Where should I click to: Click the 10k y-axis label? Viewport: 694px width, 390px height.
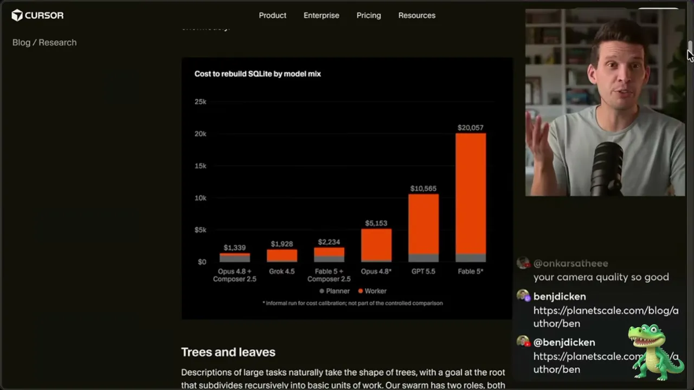[201, 198]
